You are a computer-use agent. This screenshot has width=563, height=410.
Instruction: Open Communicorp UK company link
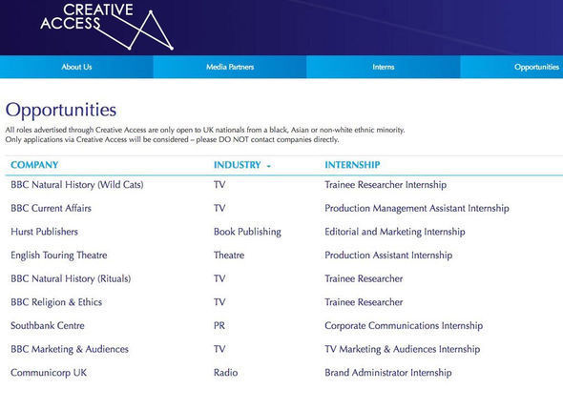[x=49, y=373]
